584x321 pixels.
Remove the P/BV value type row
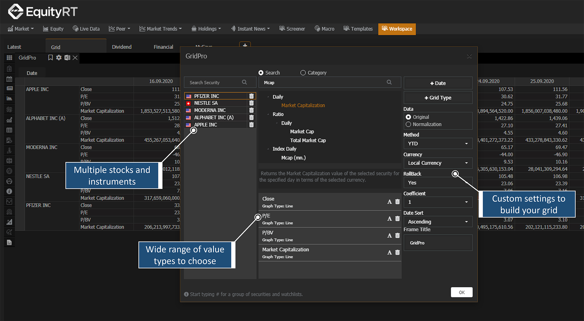tap(397, 235)
